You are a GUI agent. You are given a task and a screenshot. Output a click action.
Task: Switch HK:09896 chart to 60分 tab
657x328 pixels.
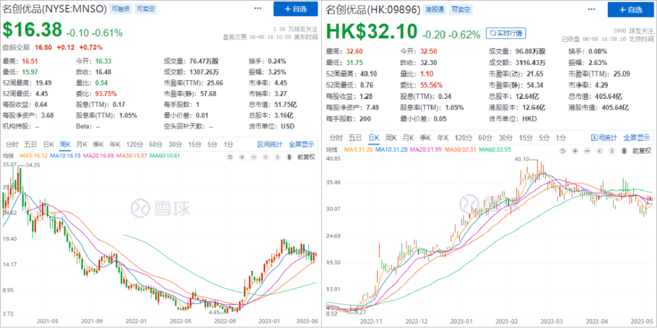point(486,138)
